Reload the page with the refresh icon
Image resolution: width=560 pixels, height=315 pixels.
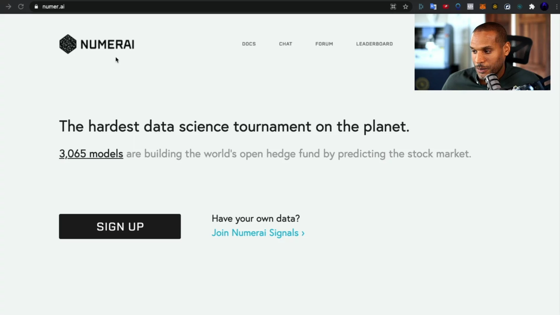tap(21, 6)
